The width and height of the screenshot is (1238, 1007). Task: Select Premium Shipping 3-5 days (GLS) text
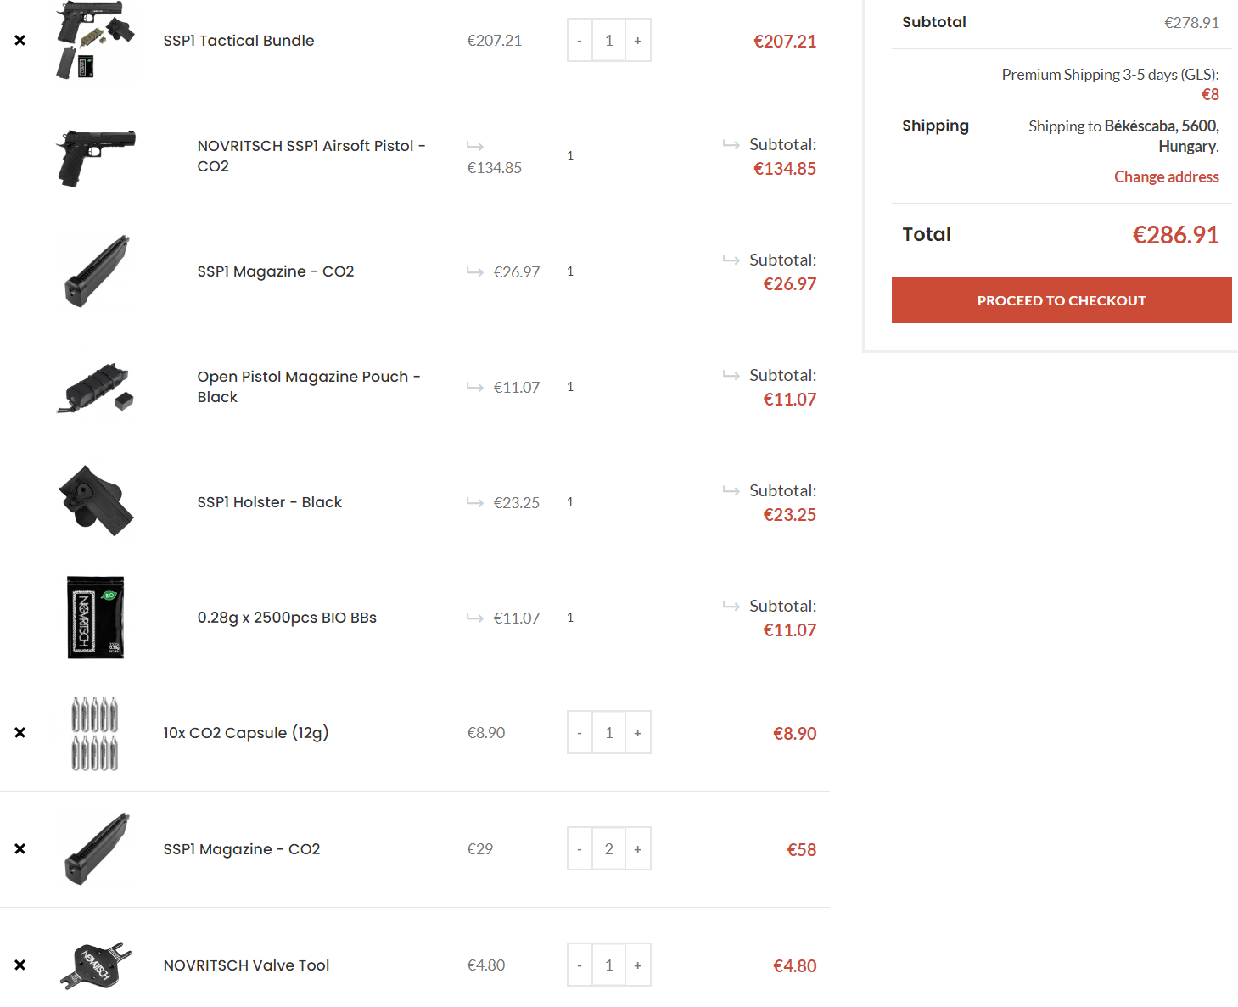pos(1110,75)
